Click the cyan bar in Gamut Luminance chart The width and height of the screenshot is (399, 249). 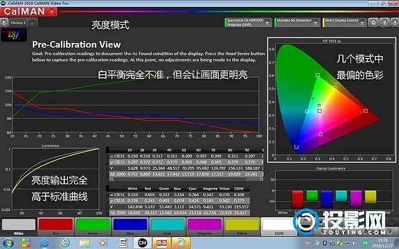pos(341,196)
